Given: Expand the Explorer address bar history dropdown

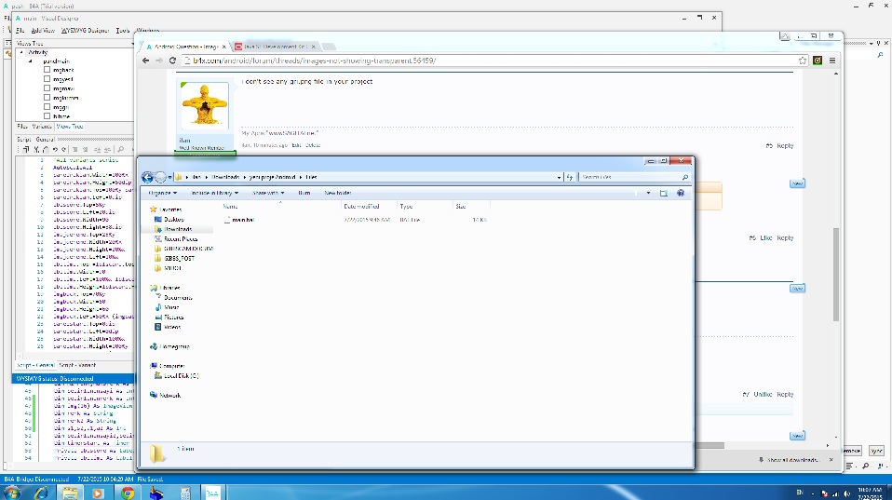Looking at the screenshot, I should (x=559, y=178).
